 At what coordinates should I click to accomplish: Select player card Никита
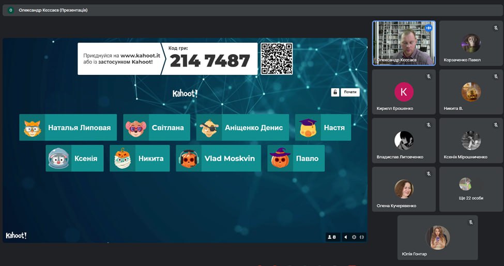(x=140, y=159)
